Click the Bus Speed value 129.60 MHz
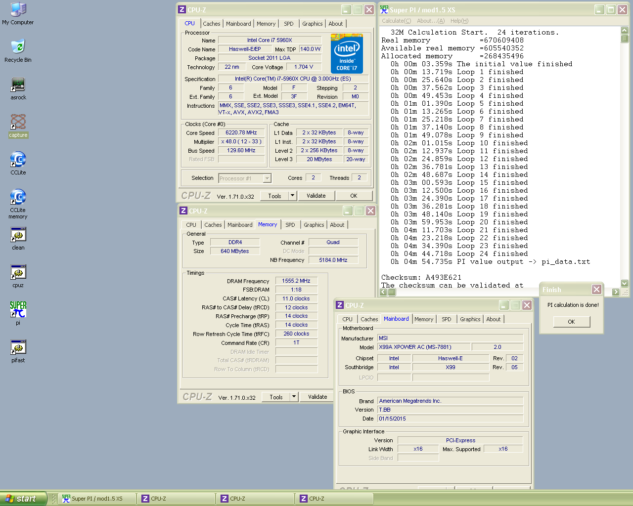This screenshot has width=633, height=506. click(x=241, y=150)
